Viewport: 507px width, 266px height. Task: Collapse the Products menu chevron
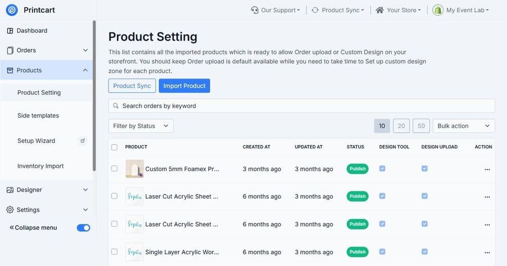coord(85,70)
